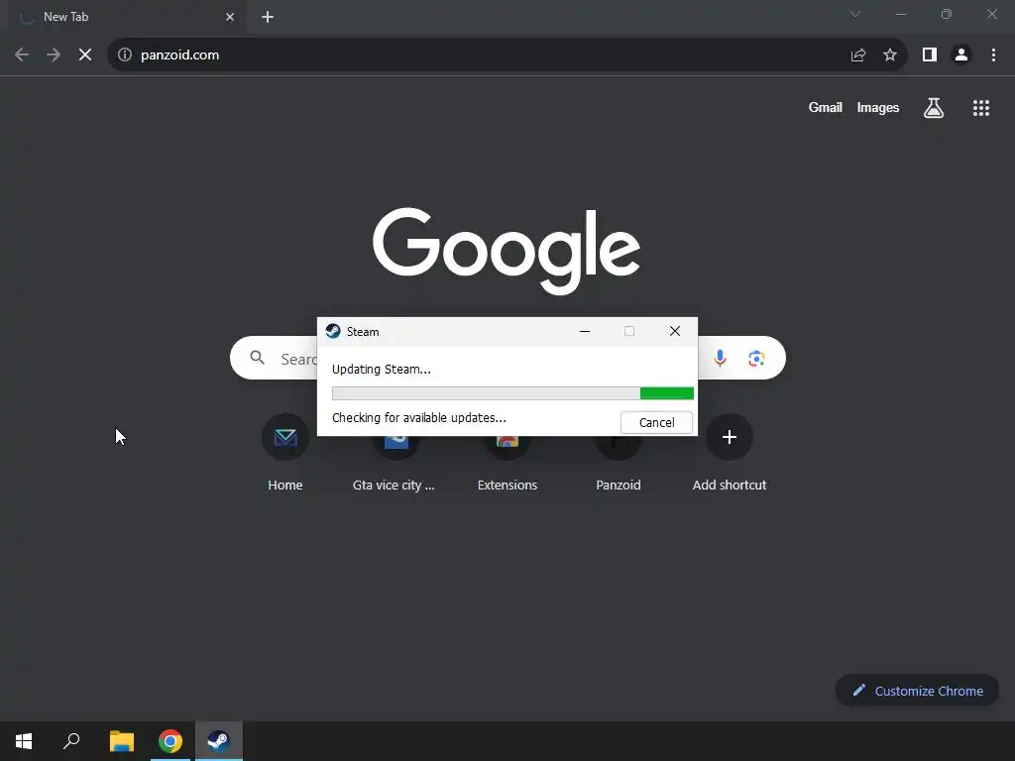Switch to Steam in the taskbar

tap(219, 741)
